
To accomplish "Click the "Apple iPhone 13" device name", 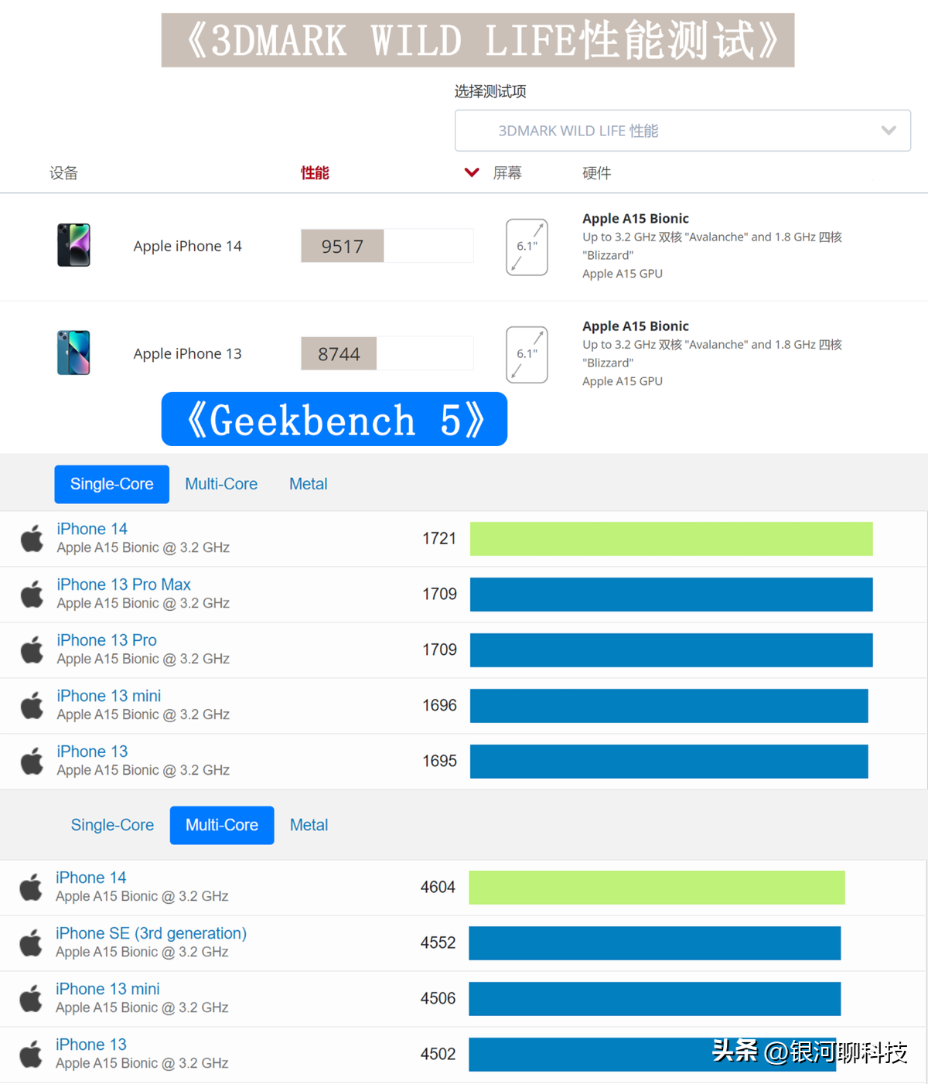I will click(187, 353).
